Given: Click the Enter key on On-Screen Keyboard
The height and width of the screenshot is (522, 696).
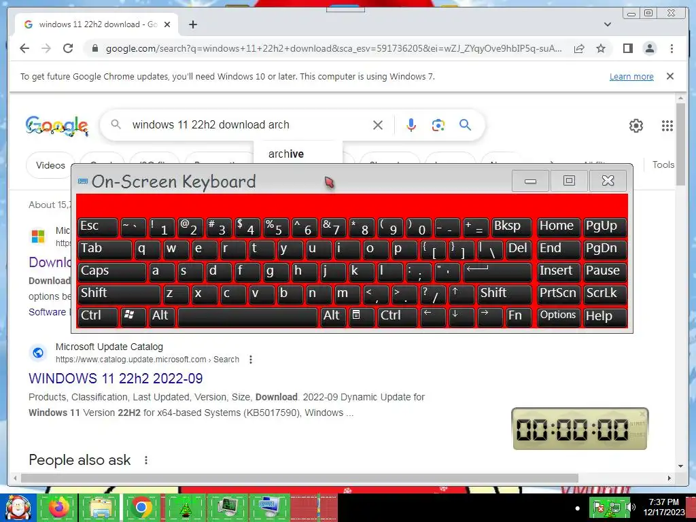Looking at the screenshot, I should pos(497,271).
